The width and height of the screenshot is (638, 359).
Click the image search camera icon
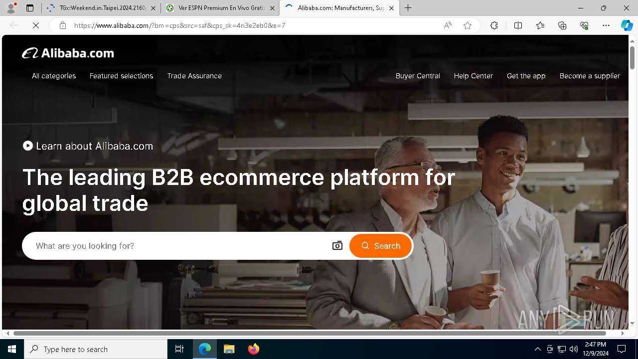pos(337,246)
